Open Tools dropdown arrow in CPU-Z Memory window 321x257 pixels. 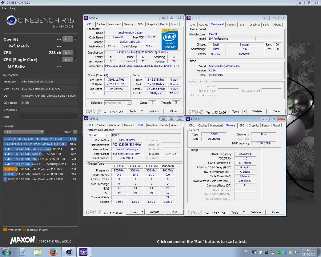(x=244, y=212)
